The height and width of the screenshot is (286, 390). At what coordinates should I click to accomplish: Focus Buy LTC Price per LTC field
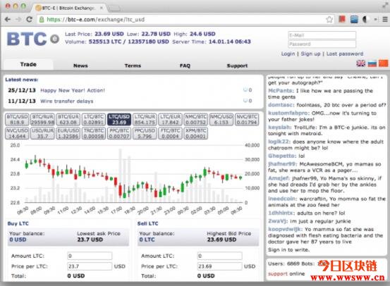click(90, 266)
